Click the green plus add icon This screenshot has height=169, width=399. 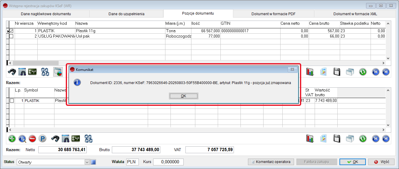tap(12, 139)
